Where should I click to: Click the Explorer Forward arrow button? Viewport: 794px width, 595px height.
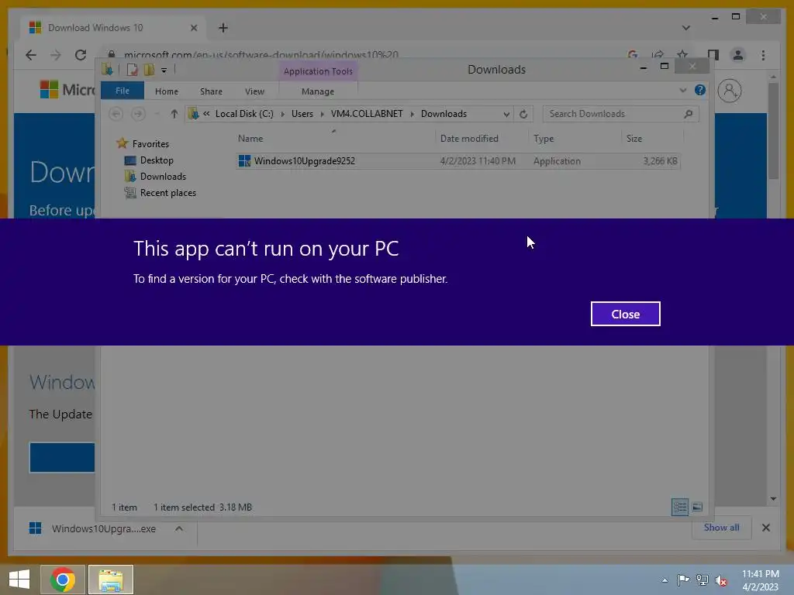tap(138, 114)
